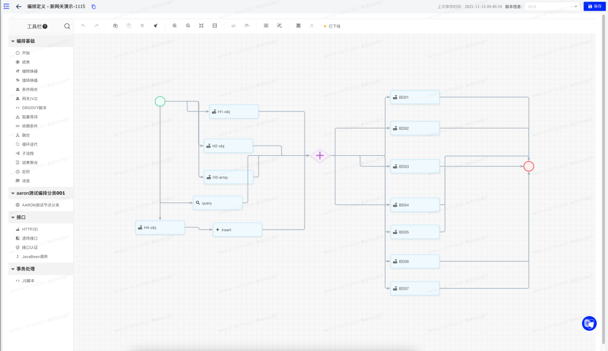Select GROOVY脚本 in the toolbox
Screen dimensions: 608x351
click(x=34, y=107)
